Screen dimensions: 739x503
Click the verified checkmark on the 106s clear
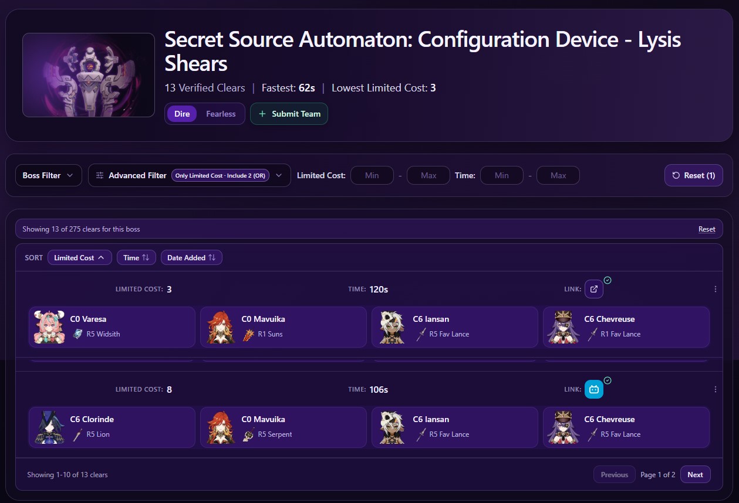pos(608,380)
